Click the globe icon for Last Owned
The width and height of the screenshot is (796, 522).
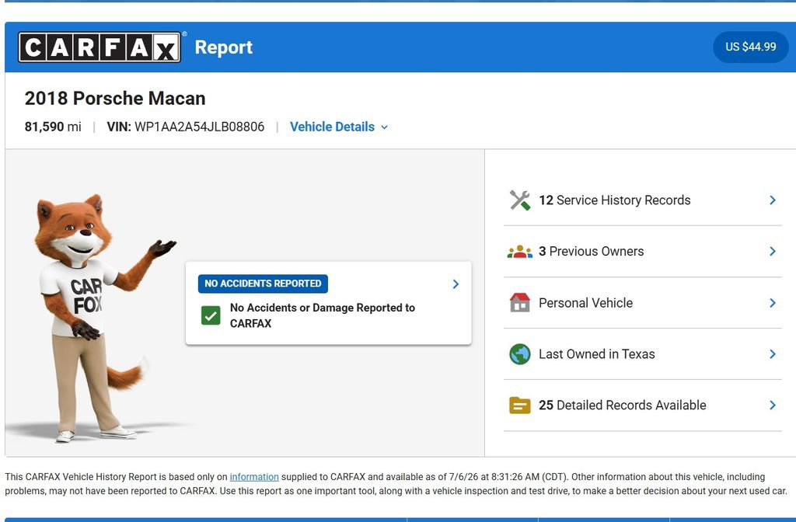coord(520,354)
